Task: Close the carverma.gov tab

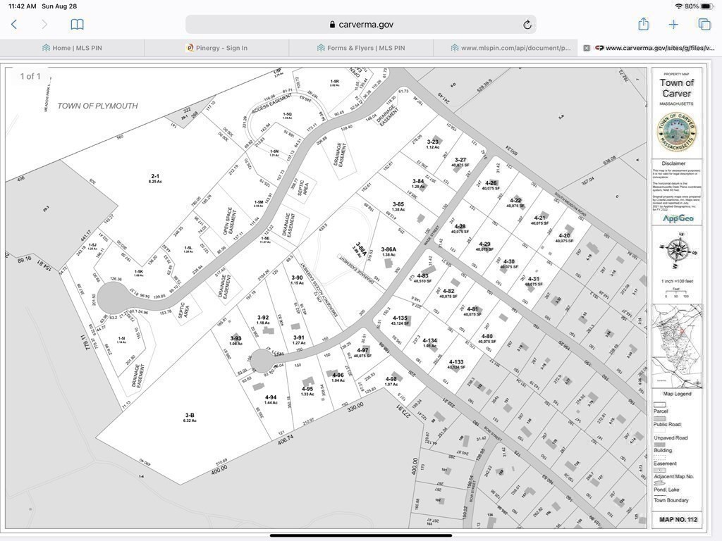Action: click(x=586, y=48)
